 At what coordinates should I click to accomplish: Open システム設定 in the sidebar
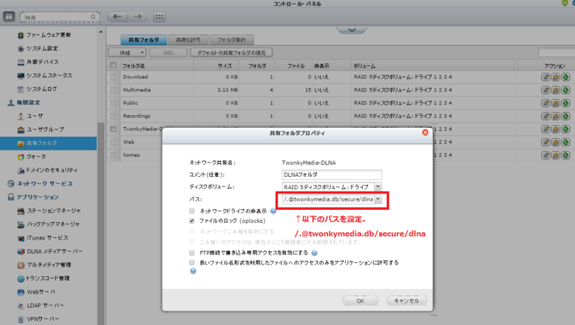38,48
